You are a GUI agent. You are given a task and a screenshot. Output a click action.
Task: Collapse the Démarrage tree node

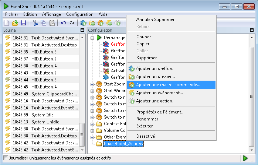(x=92, y=38)
